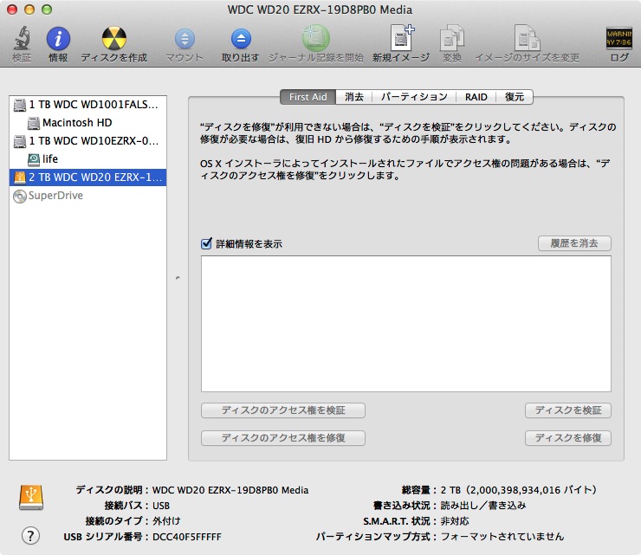Select Macintosh HD volume in sidebar
641x555 pixels.
click(x=76, y=123)
